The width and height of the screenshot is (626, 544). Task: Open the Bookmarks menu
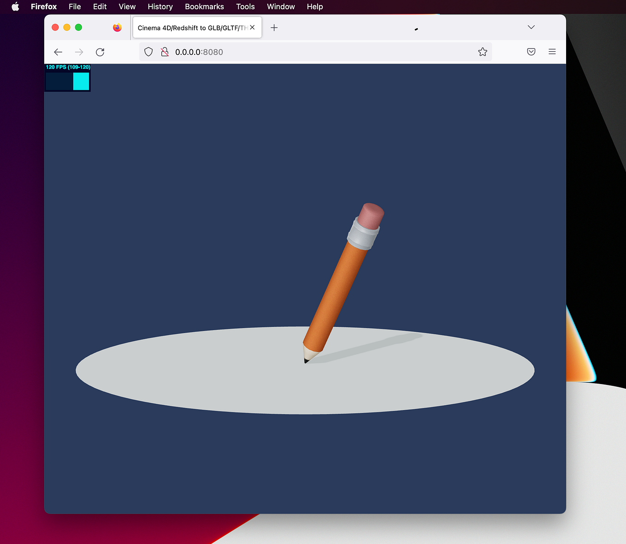(204, 6)
